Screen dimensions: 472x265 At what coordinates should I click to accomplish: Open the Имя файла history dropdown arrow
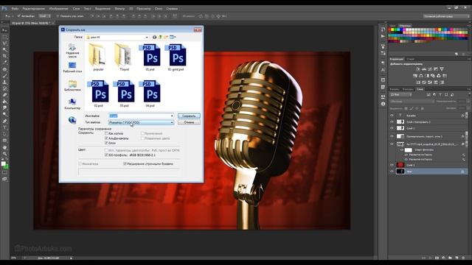[172, 116]
